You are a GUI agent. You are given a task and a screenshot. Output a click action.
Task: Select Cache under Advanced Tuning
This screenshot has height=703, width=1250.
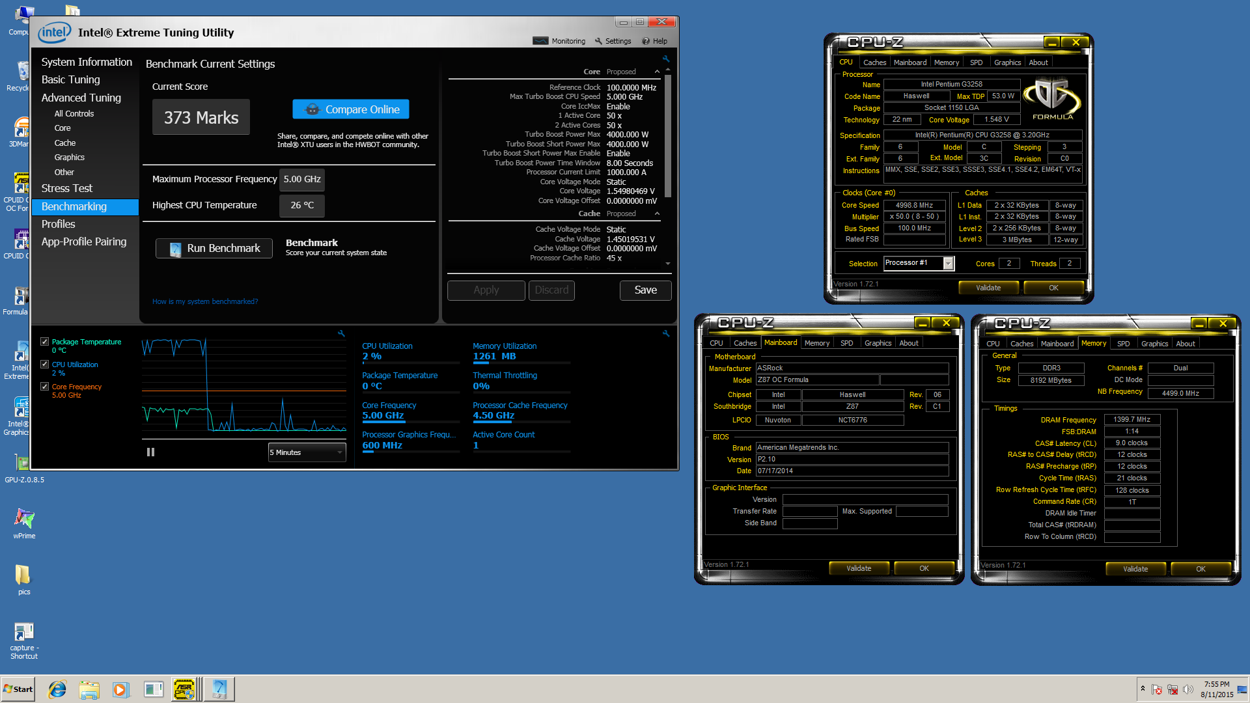(65, 143)
